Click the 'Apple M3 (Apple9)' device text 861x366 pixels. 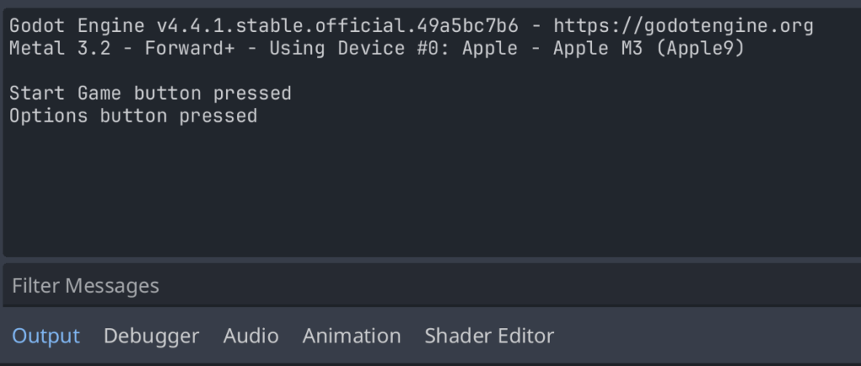tap(647, 48)
